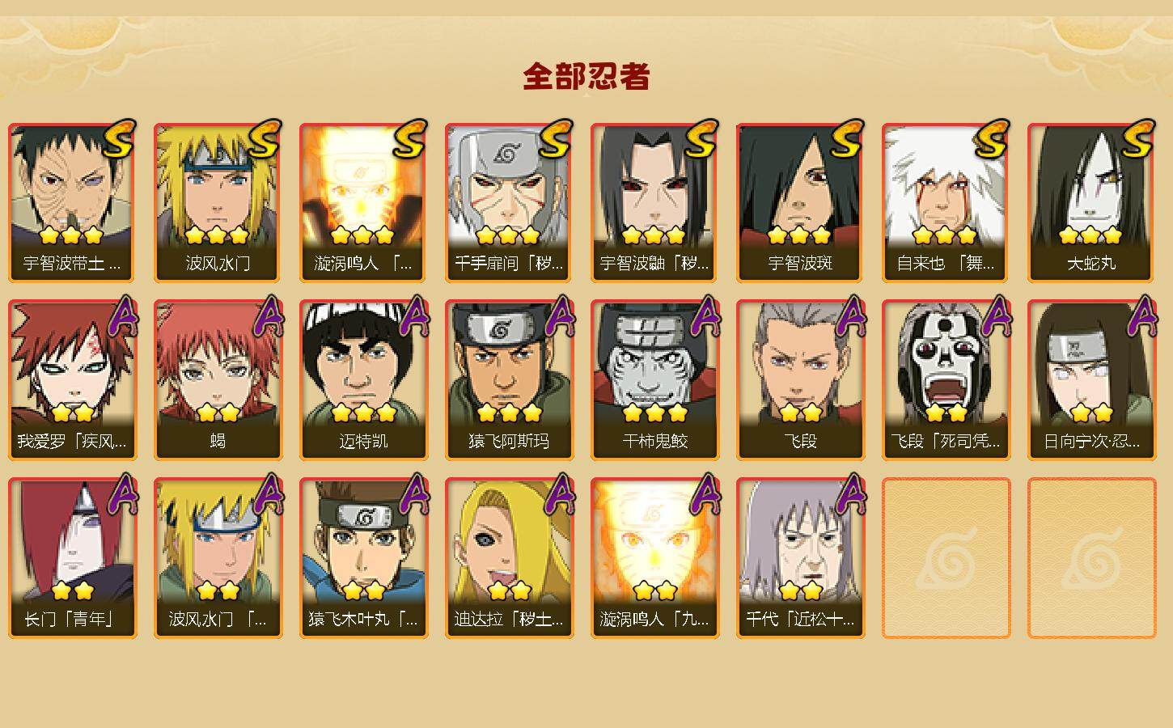Select the first empty ninja slot
1173x728 pixels.
click(x=946, y=558)
